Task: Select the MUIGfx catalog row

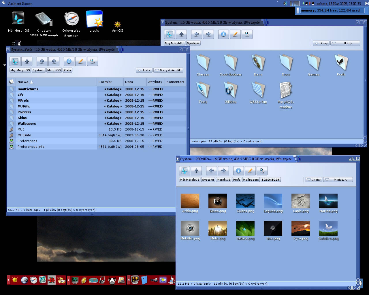Action: [x=97, y=106]
